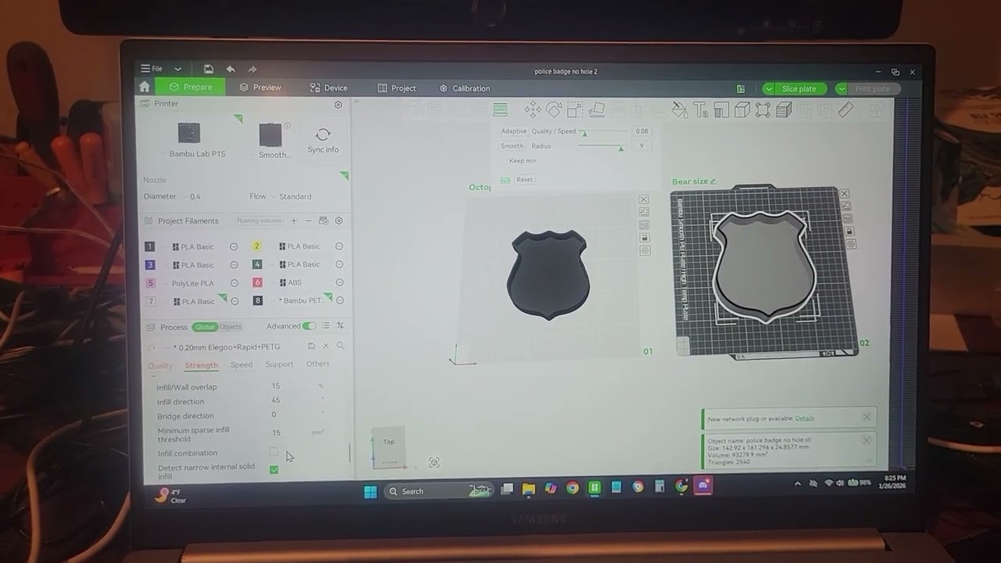Select the Scale tool icon
The height and width of the screenshot is (563, 1001).
(575, 109)
